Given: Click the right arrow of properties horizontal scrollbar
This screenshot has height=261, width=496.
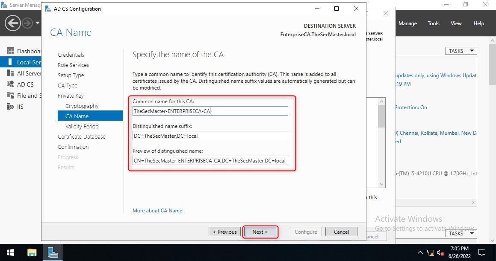Looking at the screenshot, I should coord(473,202).
